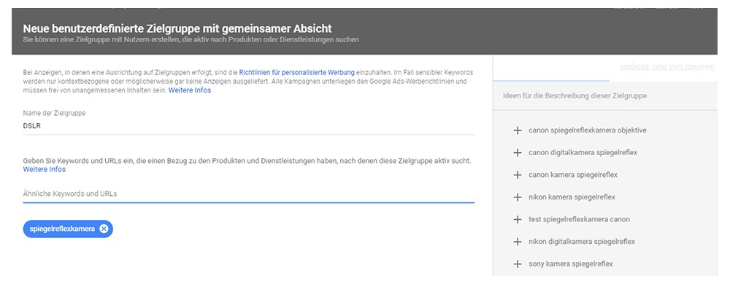Focus the 'Ähnliche Keywords und URLs' input

(249, 194)
